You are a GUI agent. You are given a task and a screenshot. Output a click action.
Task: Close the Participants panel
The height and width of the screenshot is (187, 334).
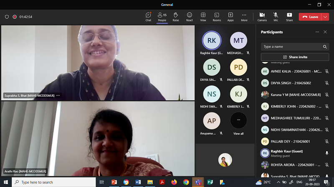[x=325, y=32]
